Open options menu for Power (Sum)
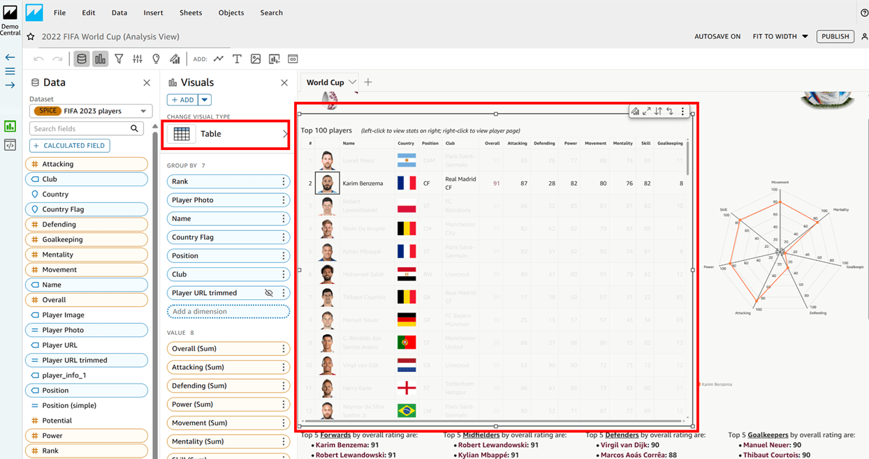 284,405
